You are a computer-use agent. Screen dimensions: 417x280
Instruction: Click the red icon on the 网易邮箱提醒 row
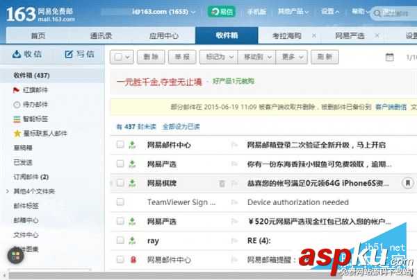pos(133,260)
